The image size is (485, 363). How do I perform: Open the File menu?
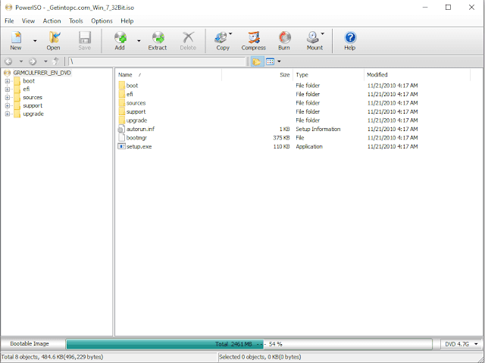tap(9, 21)
